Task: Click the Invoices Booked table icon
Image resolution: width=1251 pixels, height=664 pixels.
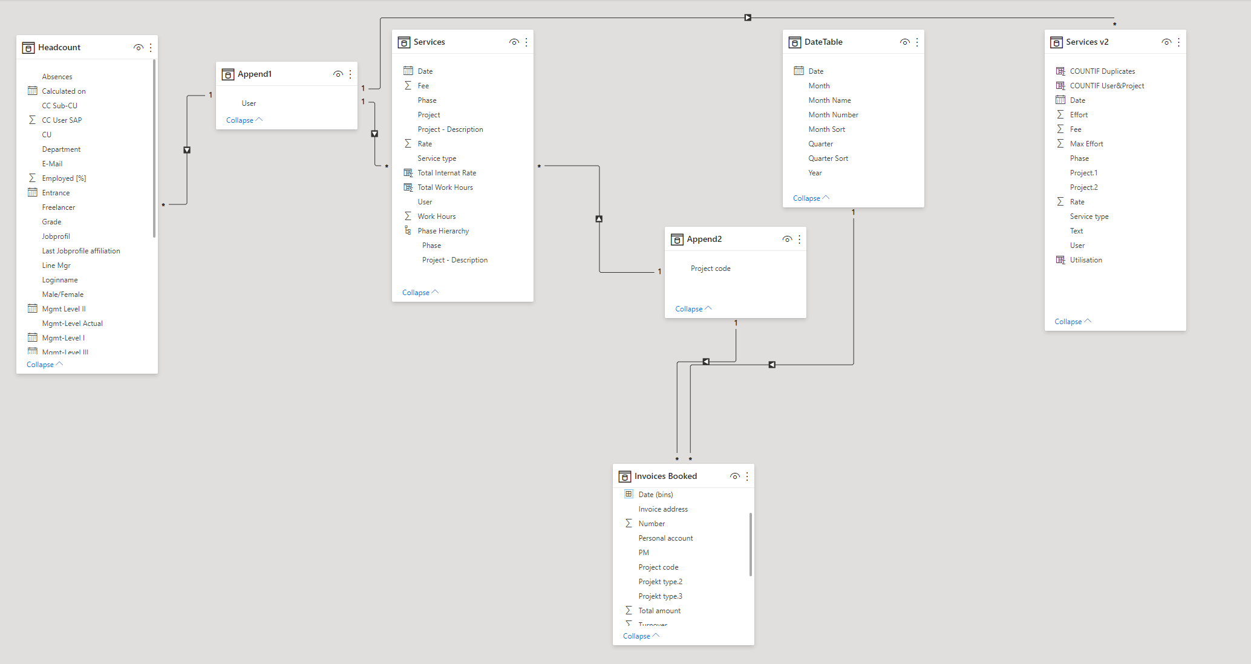Action: click(625, 477)
